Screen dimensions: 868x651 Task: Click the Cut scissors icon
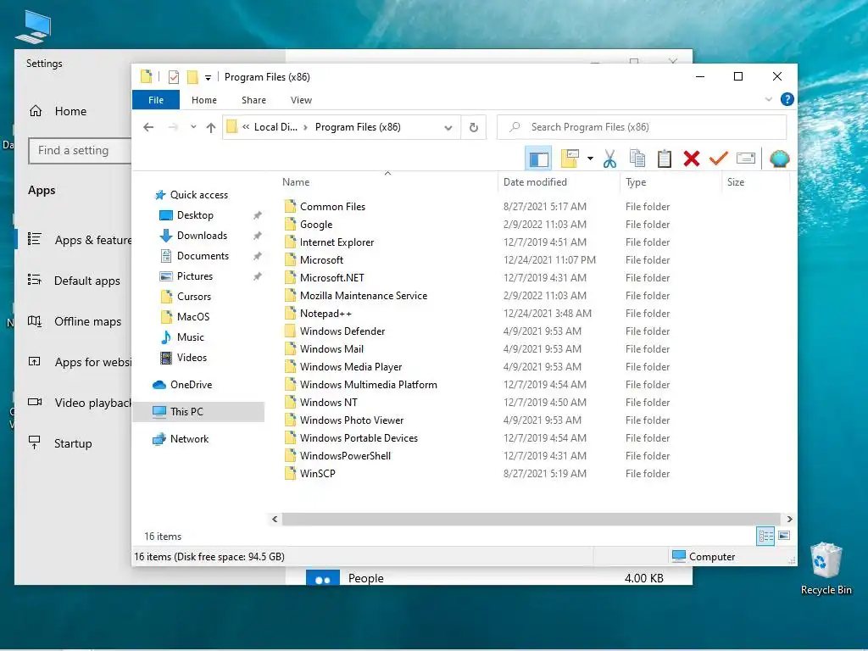[609, 159]
